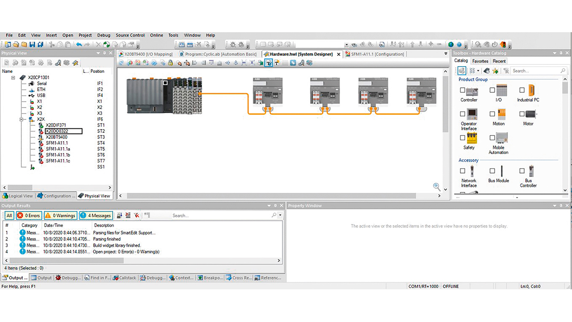
Task: Check the Operator Interface checkbox
Action: tap(463, 114)
